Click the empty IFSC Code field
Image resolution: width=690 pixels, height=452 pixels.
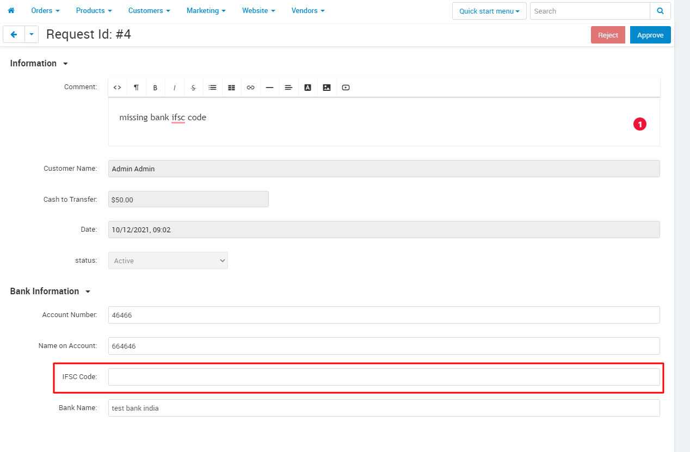(384, 377)
